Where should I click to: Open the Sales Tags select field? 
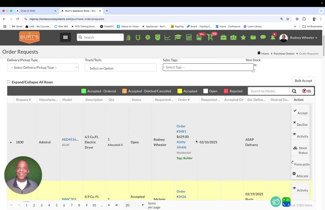(x=208, y=67)
